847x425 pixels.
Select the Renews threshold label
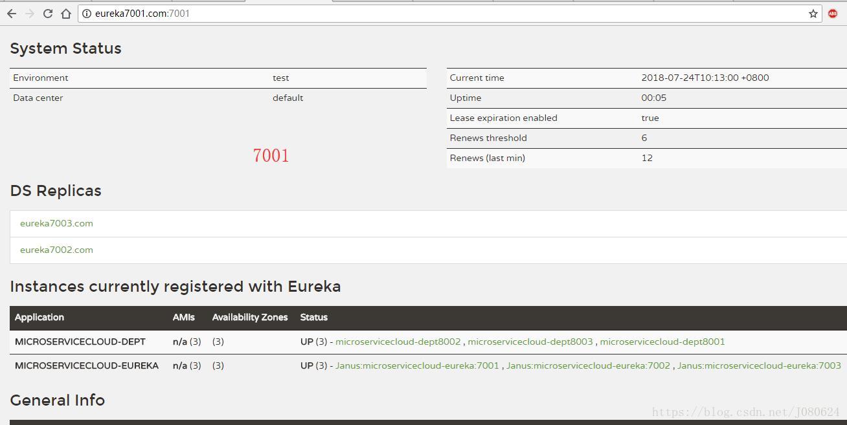click(488, 138)
